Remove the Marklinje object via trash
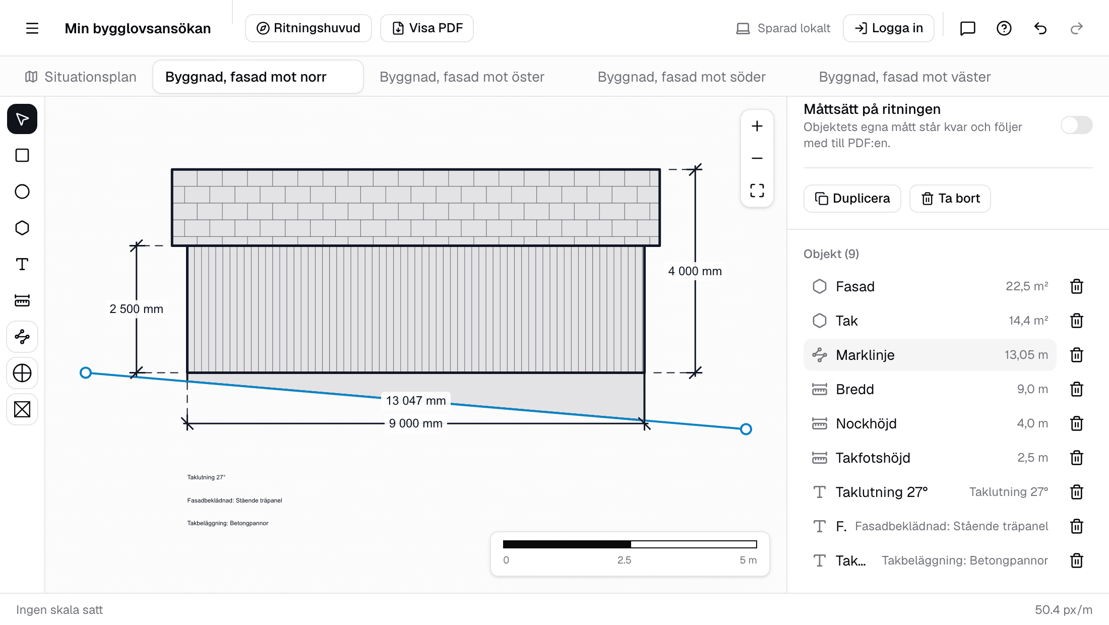 coord(1077,355)
